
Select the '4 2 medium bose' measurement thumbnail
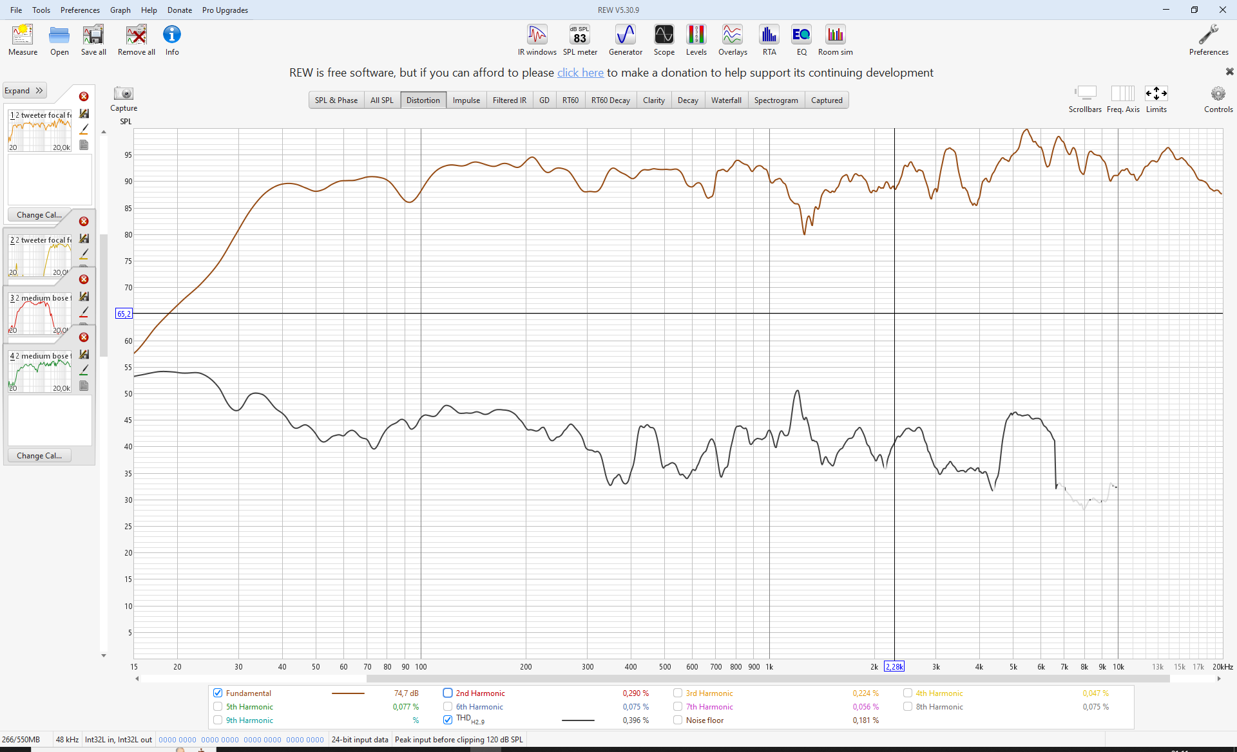point(40,371)
